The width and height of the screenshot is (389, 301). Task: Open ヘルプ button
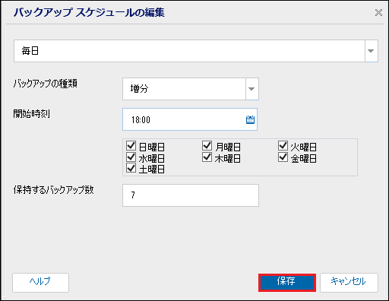coord(40,283)
